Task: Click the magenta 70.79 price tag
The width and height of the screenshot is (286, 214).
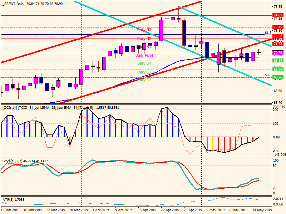Action: 278,53
